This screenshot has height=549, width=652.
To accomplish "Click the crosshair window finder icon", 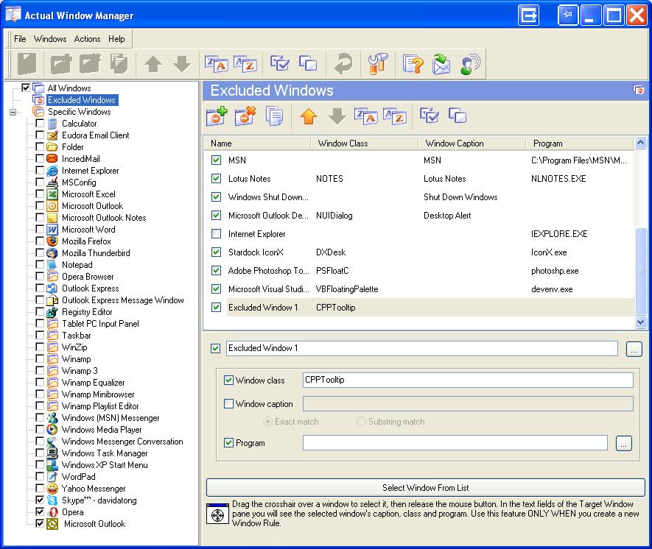I will coord(217,513).
